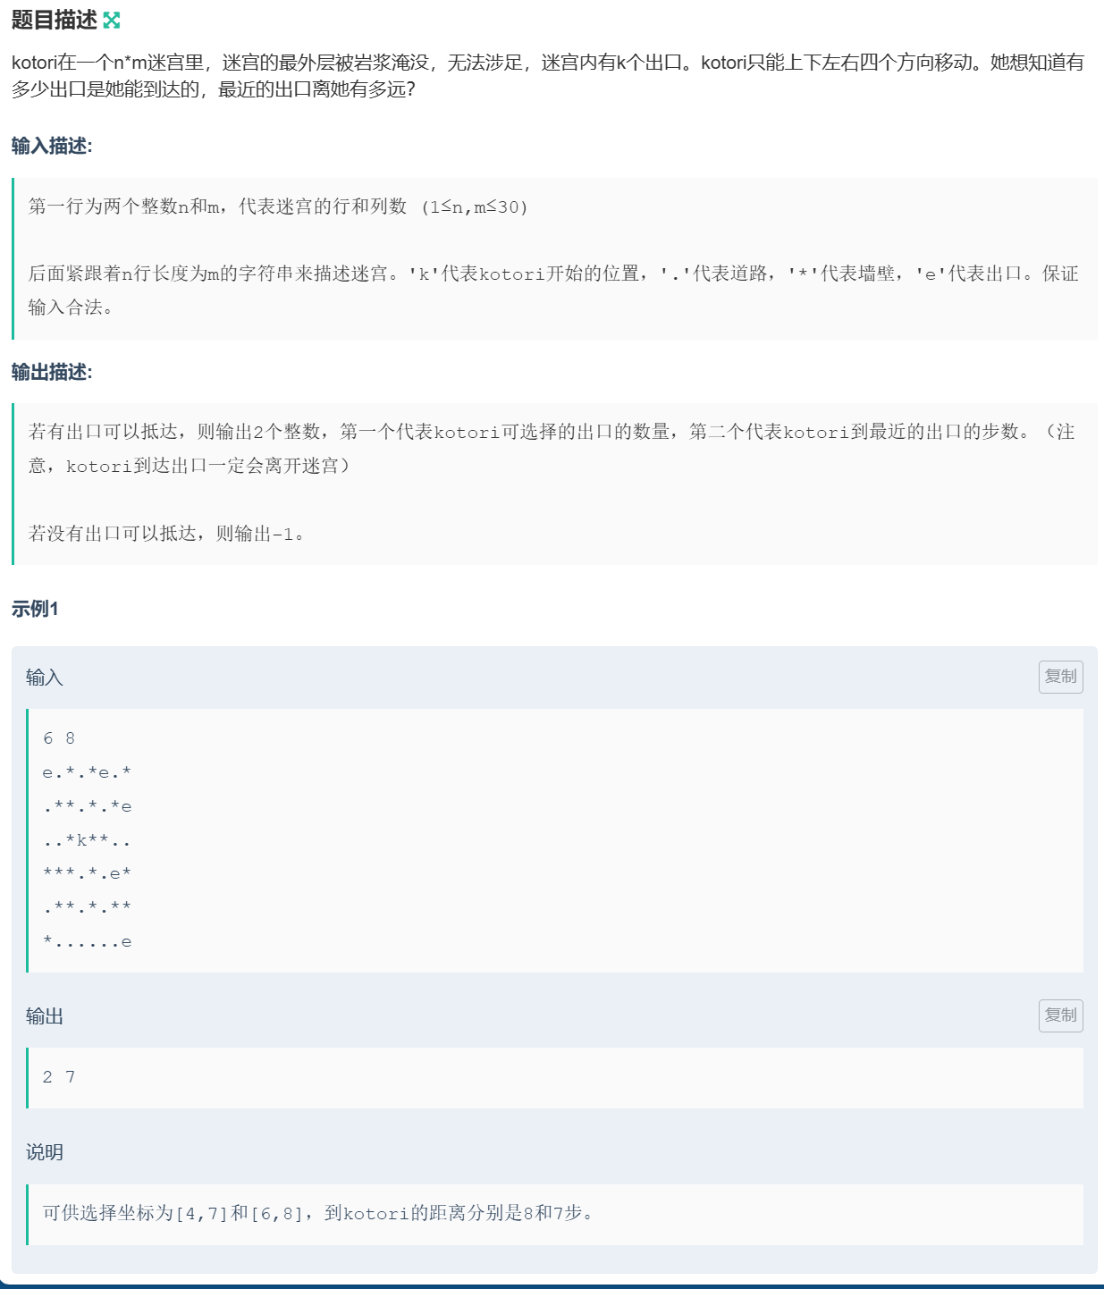The image size is (1104, 1289).
Task: Click the 输入描述: heading
Action: (52, 146)
